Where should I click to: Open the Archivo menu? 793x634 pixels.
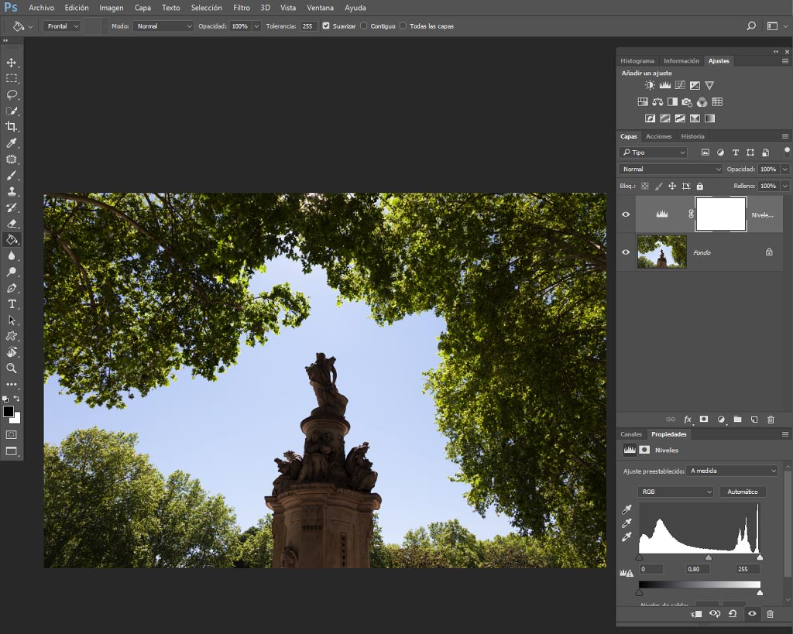click(x=42, y=8)
